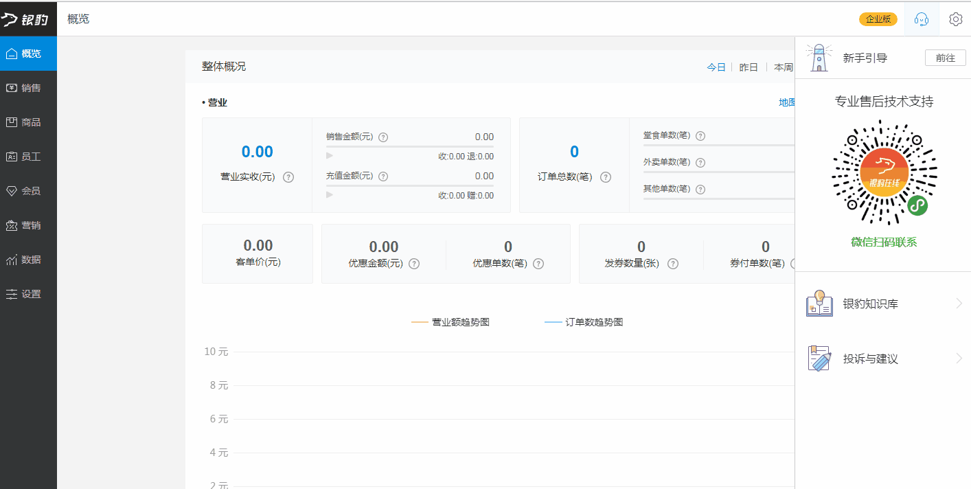
Task: Open settings via top-right gear icon
Action: [x=955, y=19]
